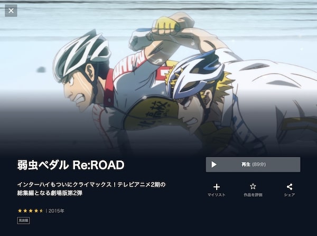Click the 見放題 badge

pyautogui.click(x=23, y=221)
